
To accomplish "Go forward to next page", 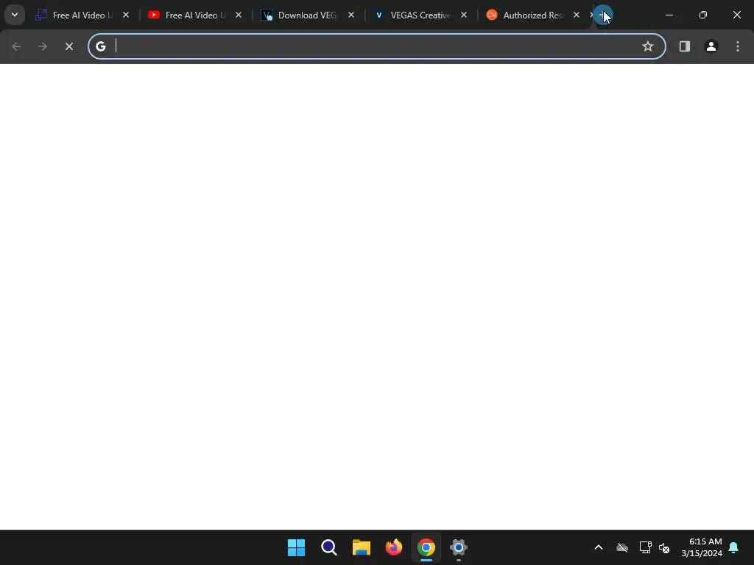I will 43,46.
